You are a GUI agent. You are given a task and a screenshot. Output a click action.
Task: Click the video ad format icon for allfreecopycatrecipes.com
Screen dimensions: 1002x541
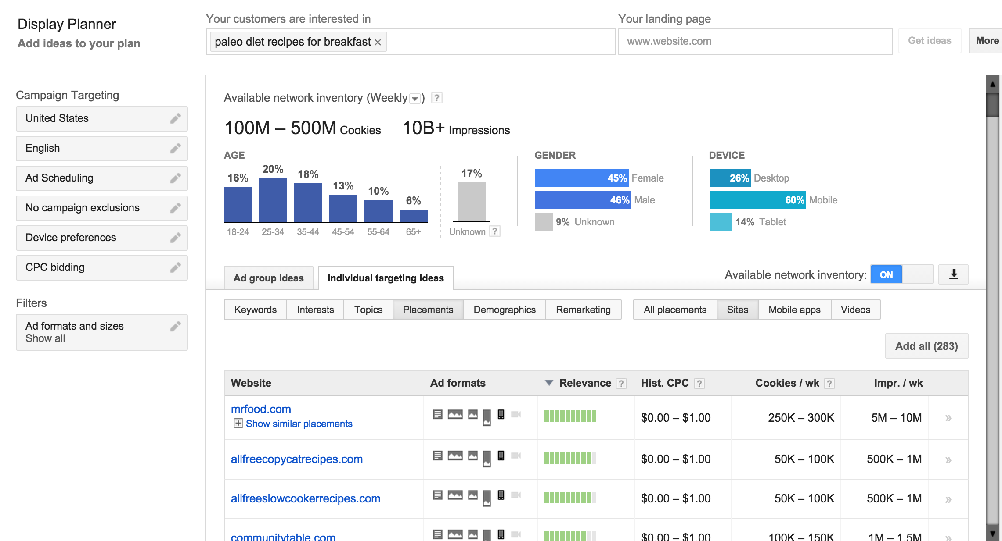516,456
